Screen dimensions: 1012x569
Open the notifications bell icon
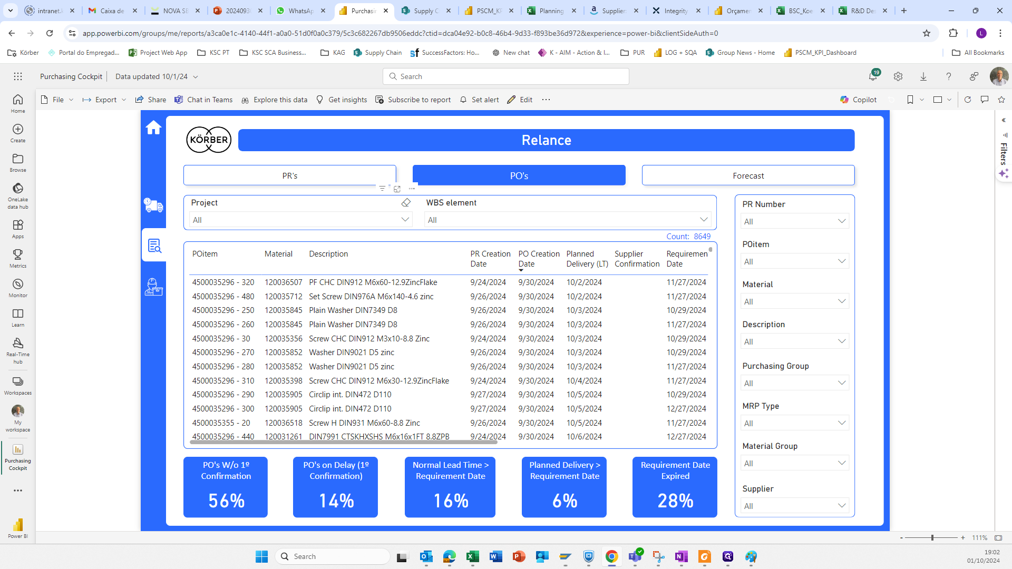tap(873, 76)
